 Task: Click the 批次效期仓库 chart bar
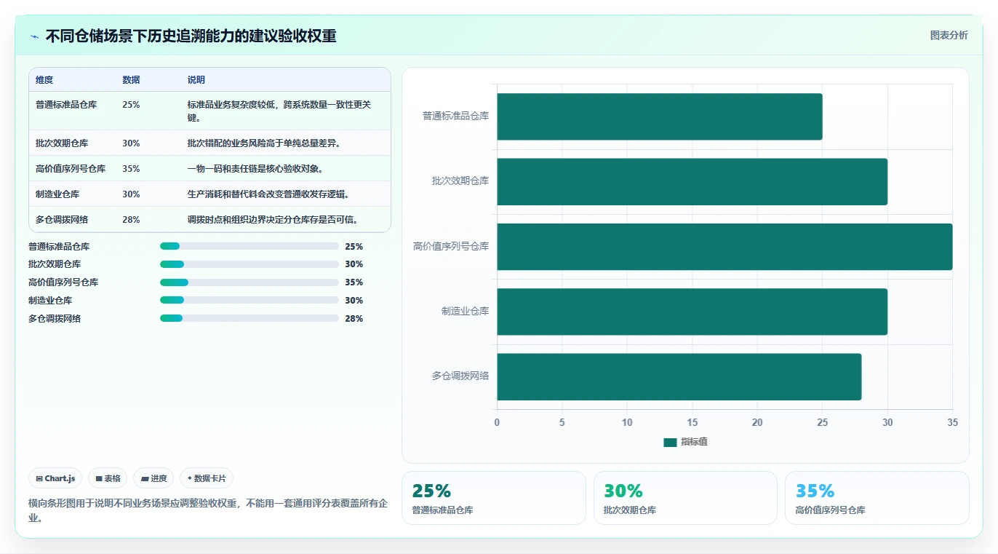(x=692, y=181)
